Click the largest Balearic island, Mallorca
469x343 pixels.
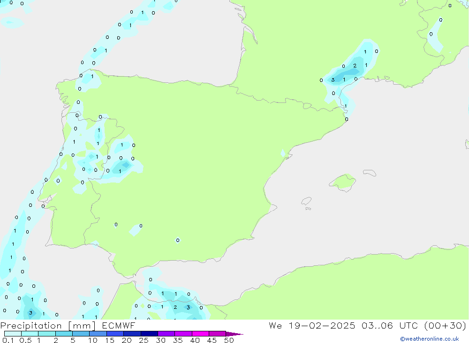pos(343,182)
